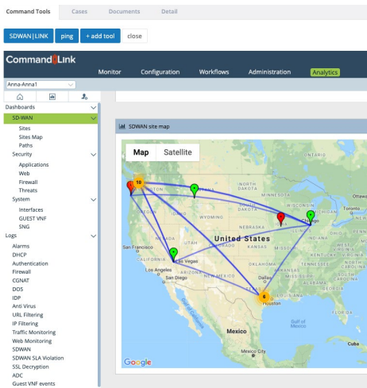Click the orange cluster marker labeled 6
The image size is (367, 388).
(264, 297)
